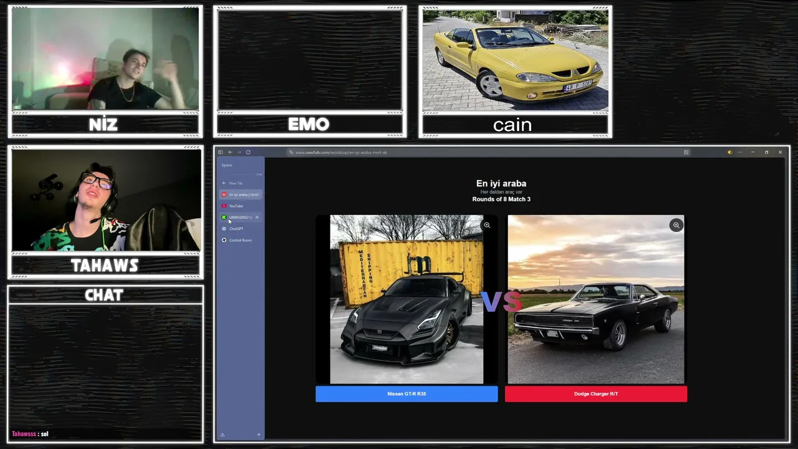Viewport: 798px width, 449px height.
Task: Switch to the YouTube sidebar tab
Action: click(x=241, y=206)
